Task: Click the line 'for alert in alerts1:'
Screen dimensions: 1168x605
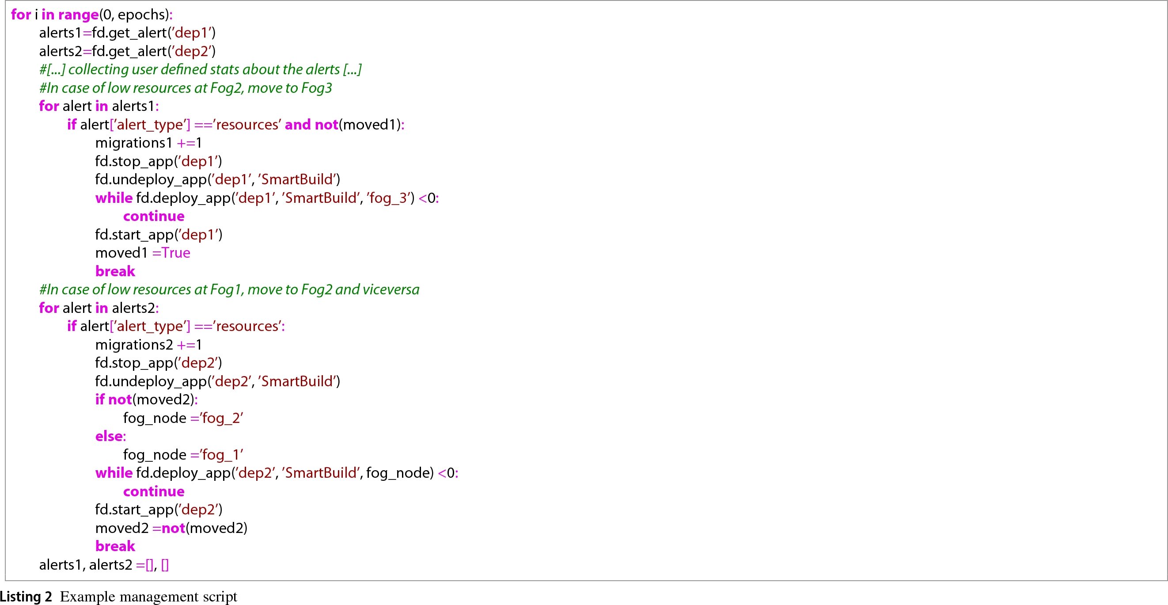Action: tap(99, 106)
